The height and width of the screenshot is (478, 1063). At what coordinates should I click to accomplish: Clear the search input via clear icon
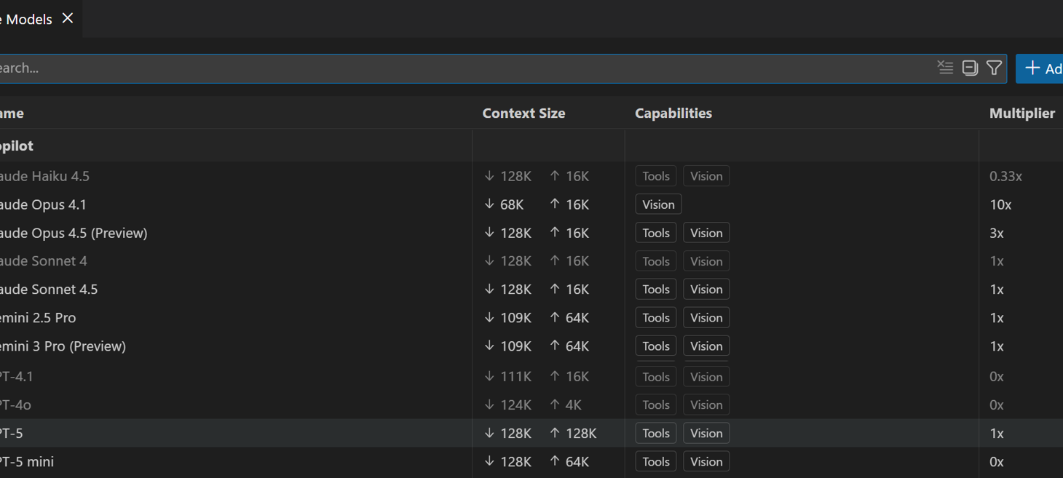(x=945, y=68)
